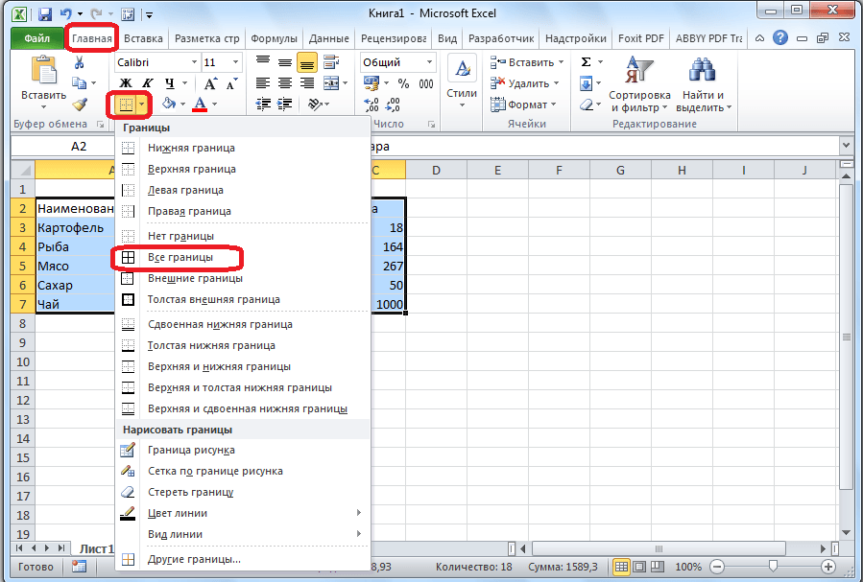The image size is (863, 582).
Task: Click the Format Painter brush icon
Action: (80, 105)
